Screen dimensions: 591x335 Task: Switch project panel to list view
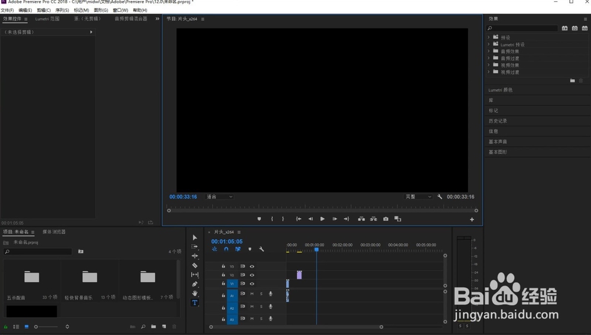point(16,327)
